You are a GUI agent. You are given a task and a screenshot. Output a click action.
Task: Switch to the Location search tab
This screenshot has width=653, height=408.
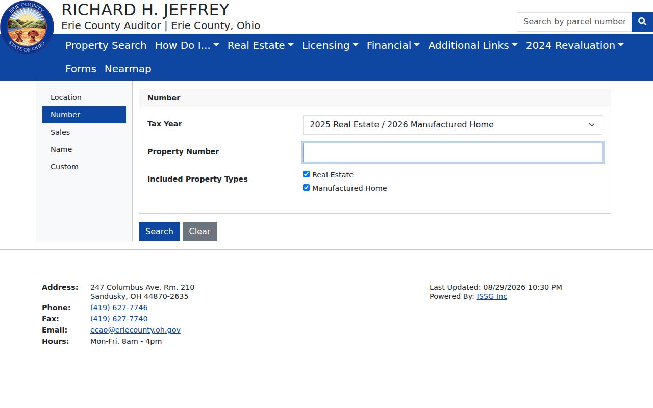(x=84, y=97)
